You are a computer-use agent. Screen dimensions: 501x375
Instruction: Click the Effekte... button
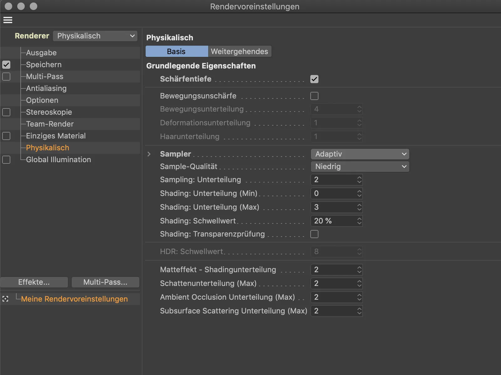[x=34, y=282]
